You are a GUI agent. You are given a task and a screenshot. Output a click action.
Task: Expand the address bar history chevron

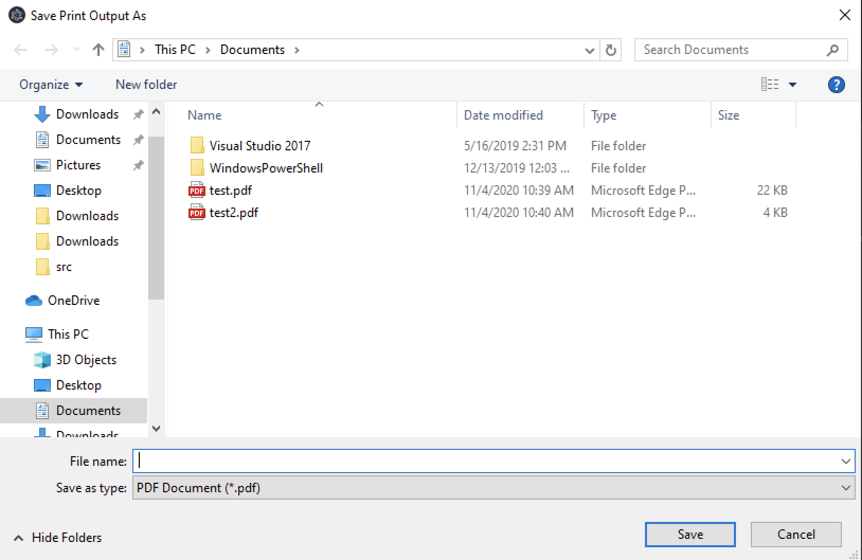[589, 50]
